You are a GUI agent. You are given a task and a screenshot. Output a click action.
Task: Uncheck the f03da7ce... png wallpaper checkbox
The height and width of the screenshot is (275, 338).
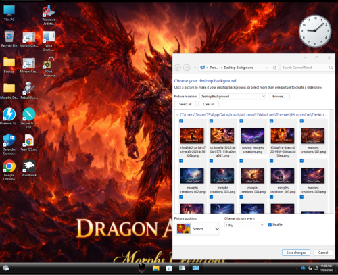click(x=272, y=121)
